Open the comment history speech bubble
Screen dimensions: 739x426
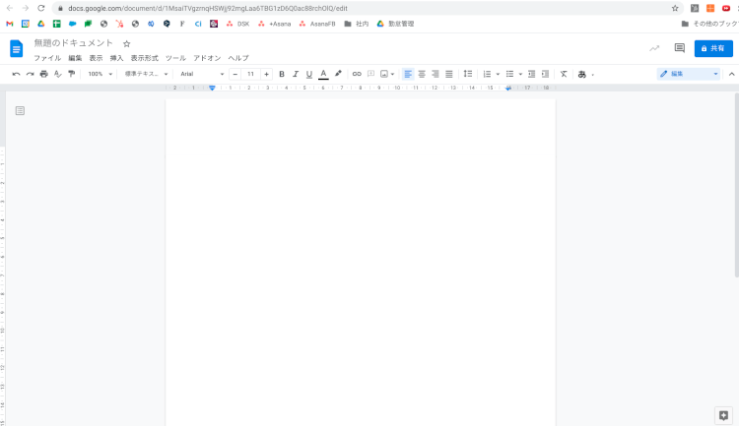[x=679, y=48]
